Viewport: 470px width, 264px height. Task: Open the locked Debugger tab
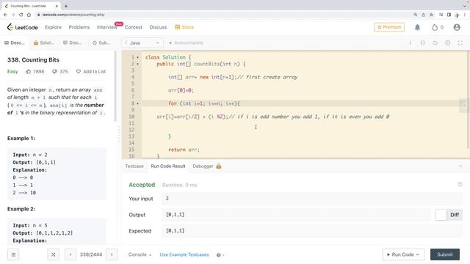[x=207, y=166]
